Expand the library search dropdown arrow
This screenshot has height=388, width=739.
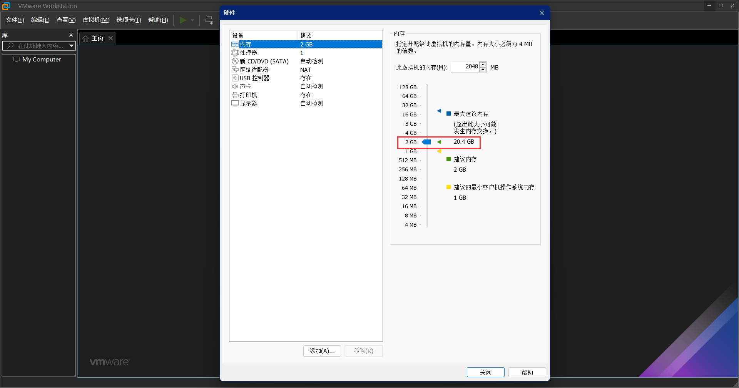coord(71,46)
